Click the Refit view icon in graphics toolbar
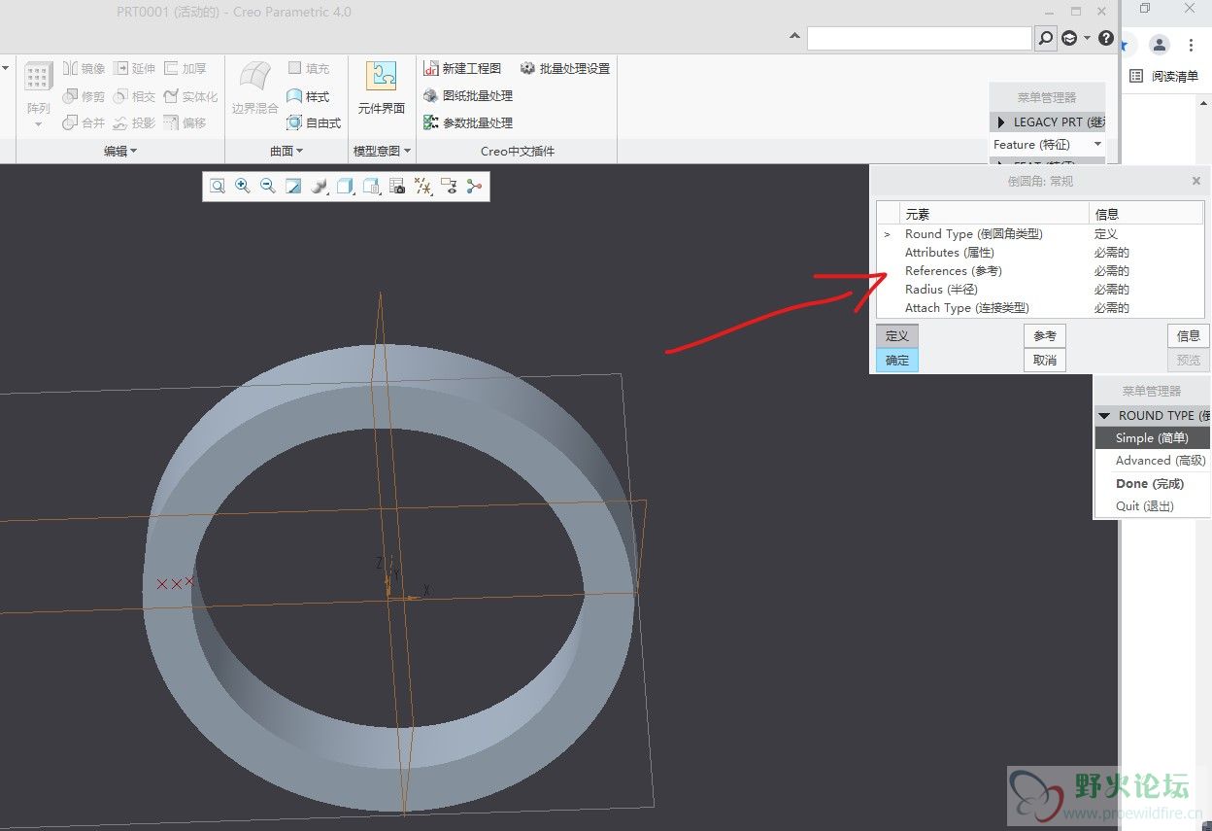This screenshot has height=831, width=1212. (x=218, y=186)
